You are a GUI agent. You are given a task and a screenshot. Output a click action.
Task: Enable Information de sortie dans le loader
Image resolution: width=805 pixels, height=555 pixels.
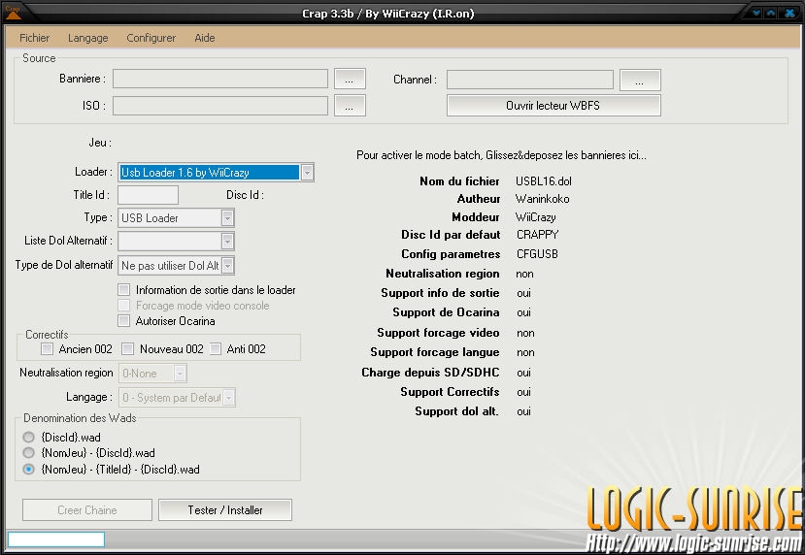(123, 290)
